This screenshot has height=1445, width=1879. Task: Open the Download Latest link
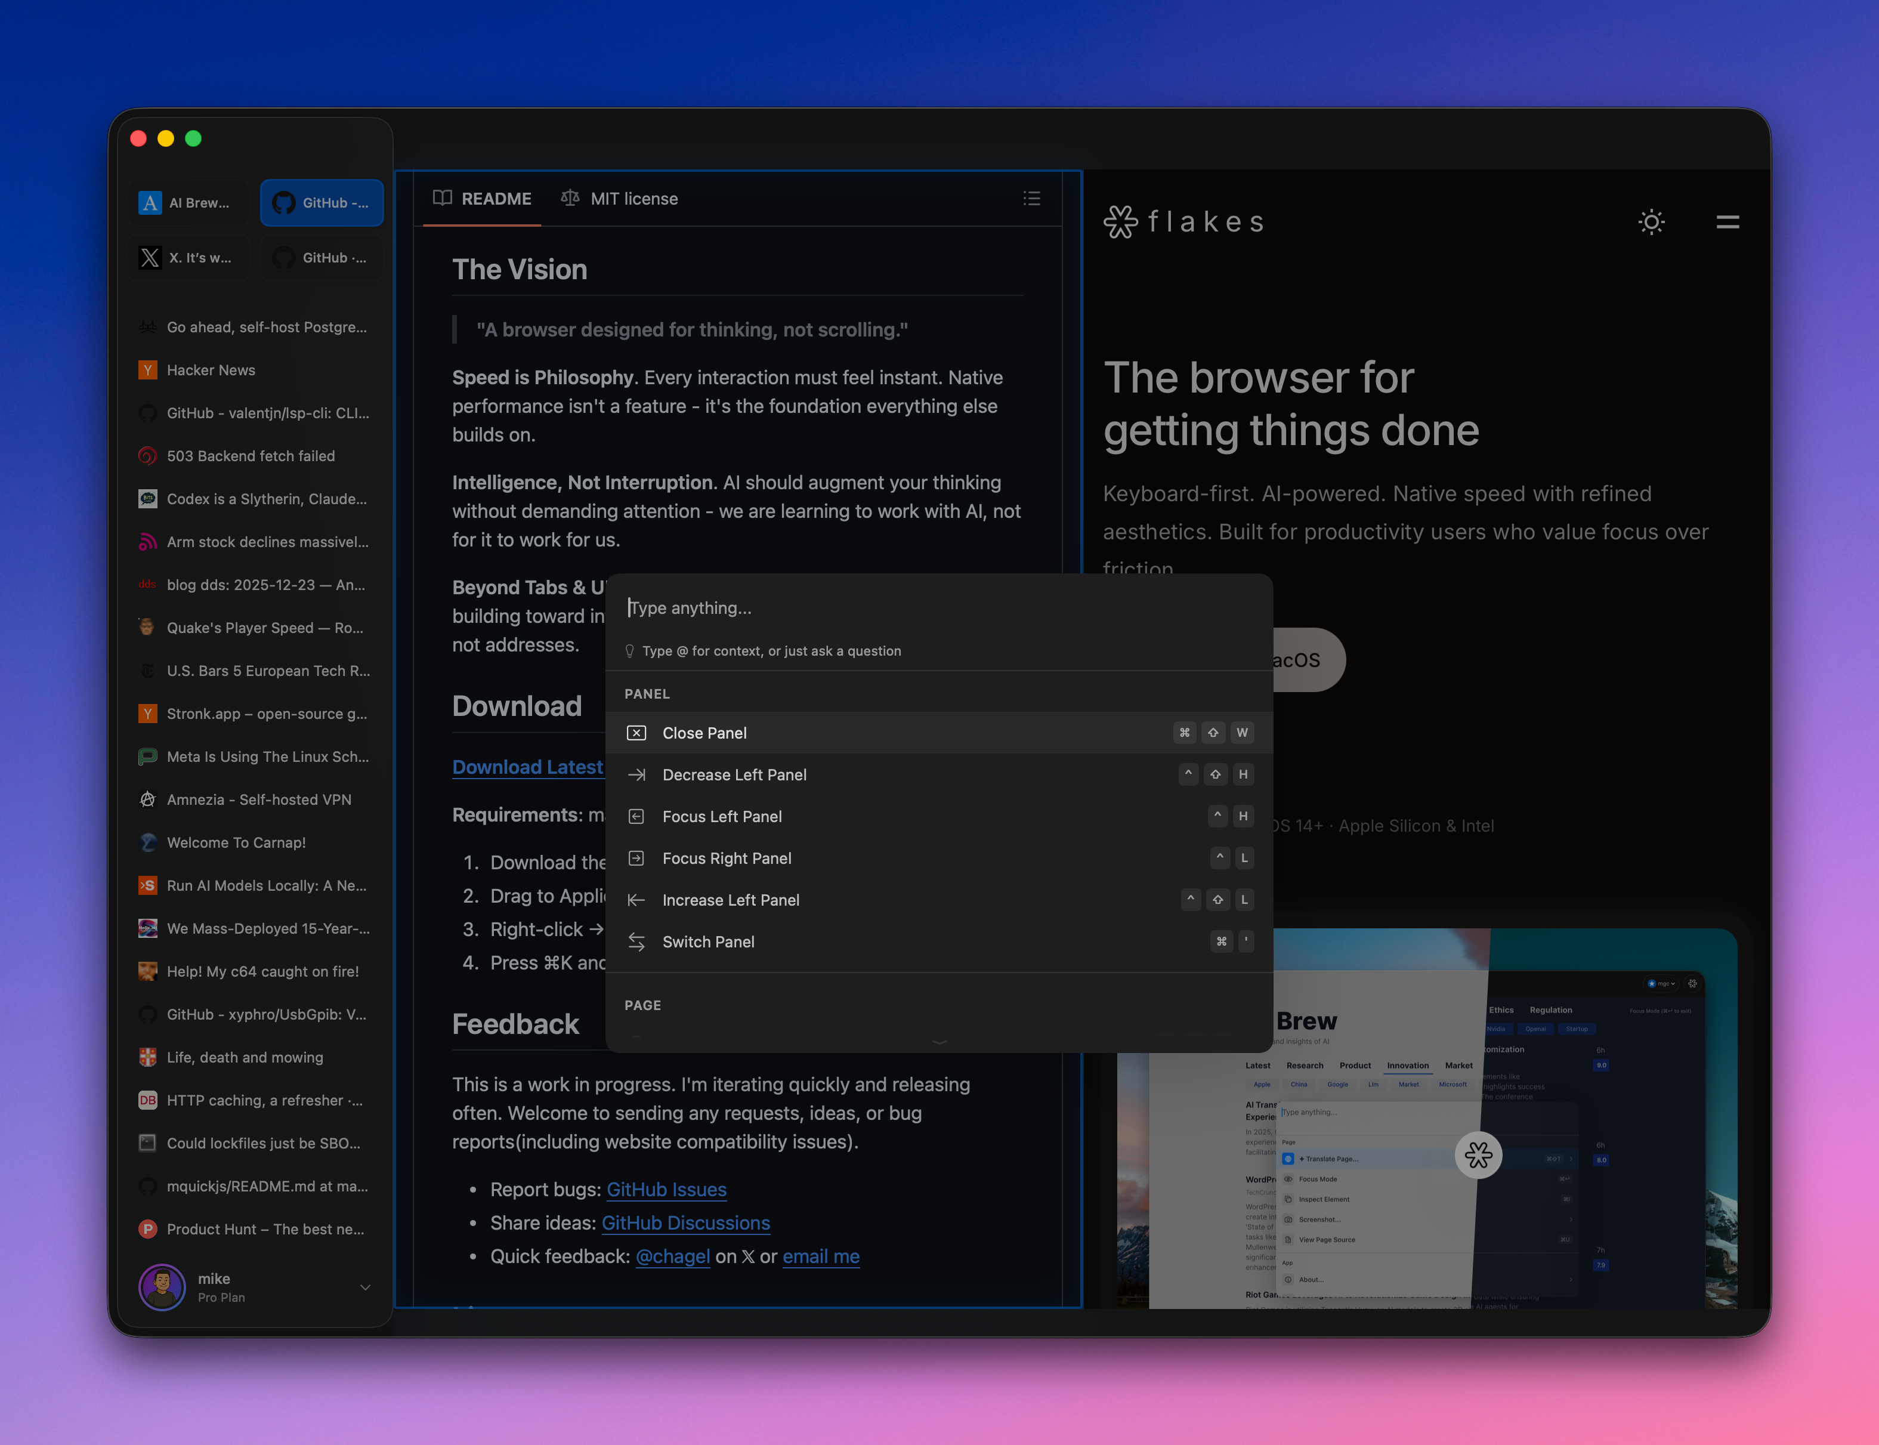[527, 767]
